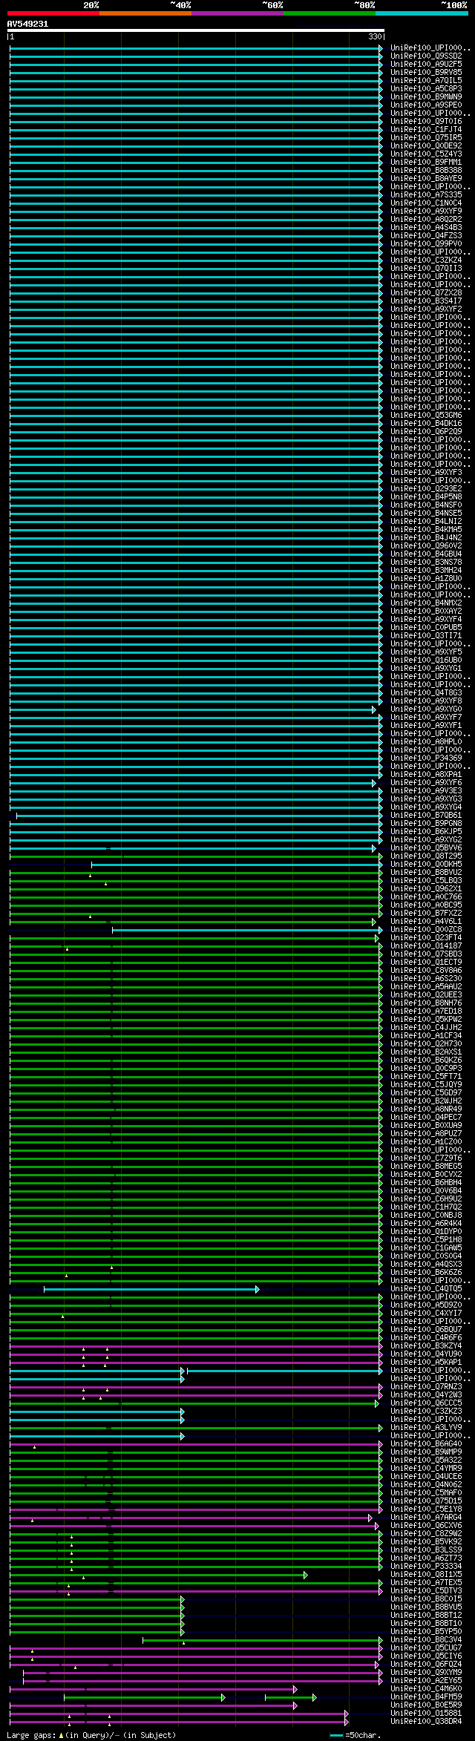Select hit label UniRef100_Q4PEC7
Image resolution: width=475 pixels, height=1741 pixels.
click(x=426, y=1117)
